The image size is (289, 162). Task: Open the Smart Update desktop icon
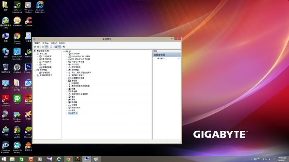17,132
